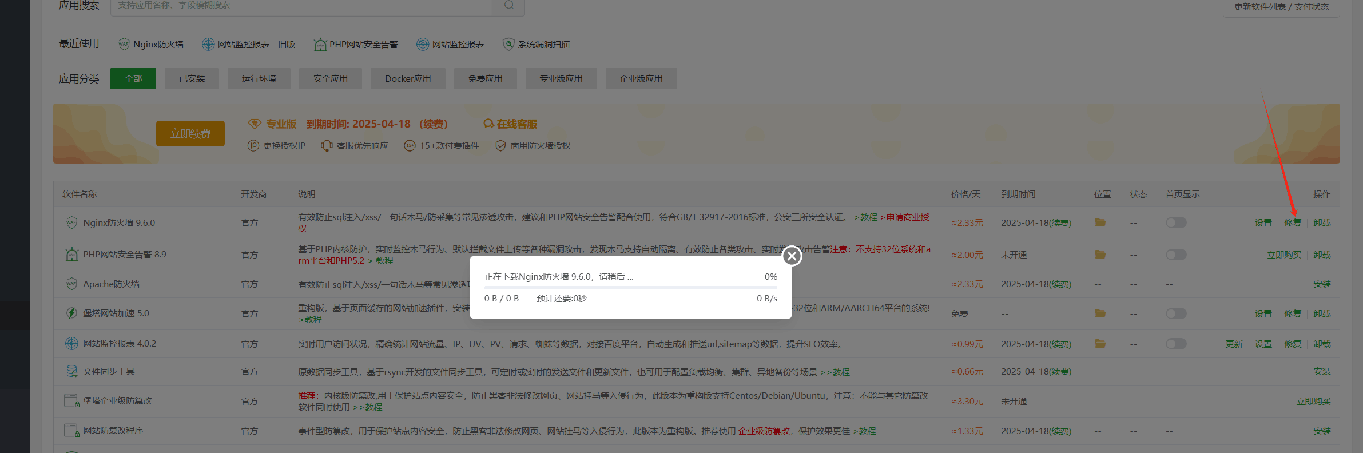Click the 立即续费 button

pos(190,133)
